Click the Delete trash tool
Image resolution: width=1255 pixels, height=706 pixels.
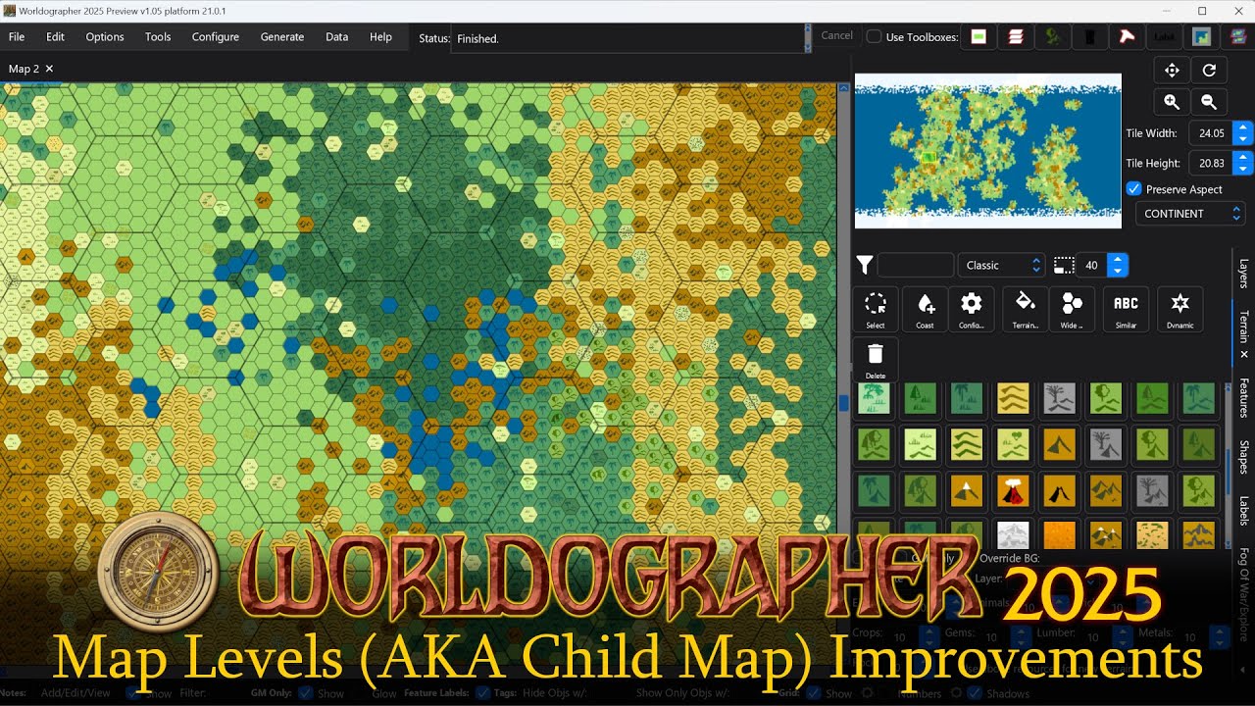click(x=876, y=360)
